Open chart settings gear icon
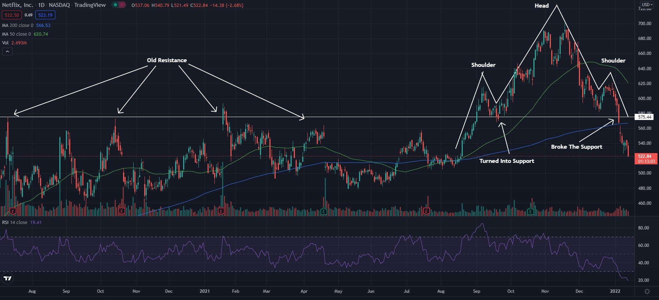The width and height of the screenshot is (659, 300). [647, 291]
